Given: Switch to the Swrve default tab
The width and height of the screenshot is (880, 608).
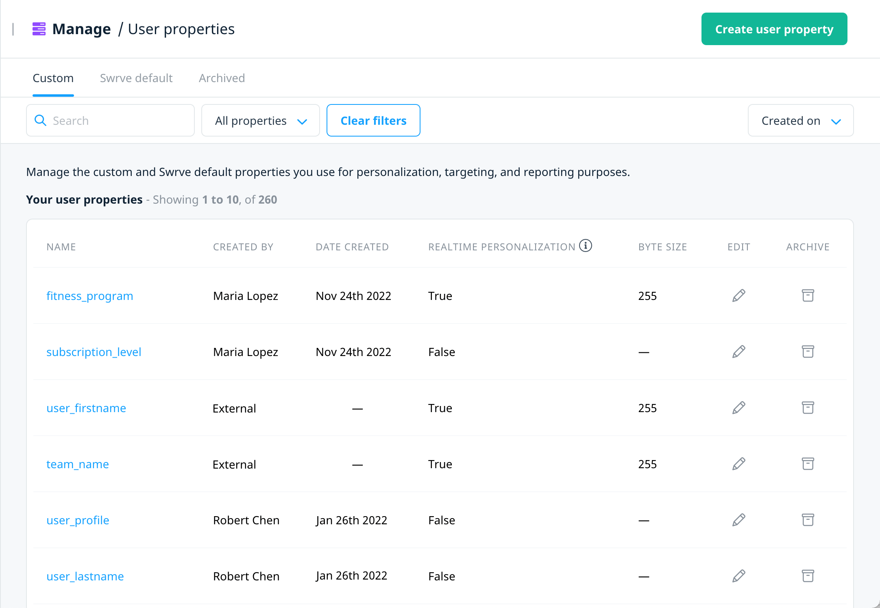Looking at the screenshot, I should coord(136,78).
